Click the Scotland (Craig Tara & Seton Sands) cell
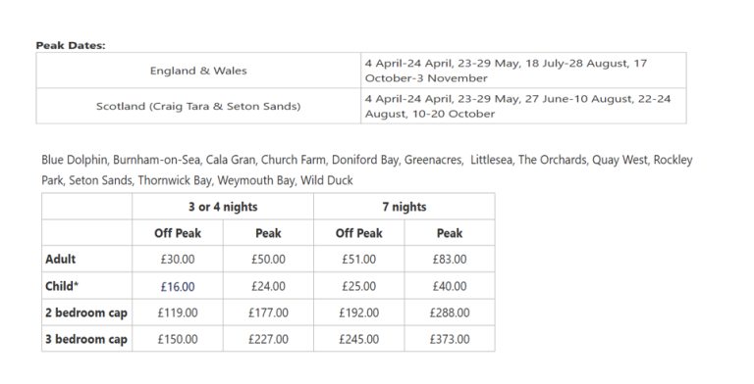Image resolution: width=754 pixels, height=384 pixels. point(198,106)
